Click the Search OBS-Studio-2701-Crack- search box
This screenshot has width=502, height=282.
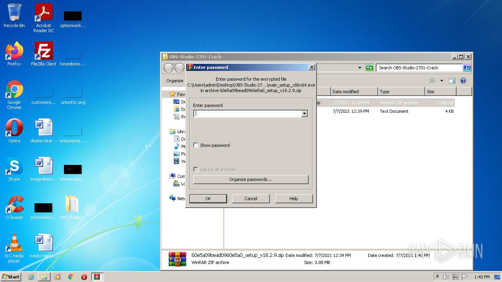tap(419, 68)
